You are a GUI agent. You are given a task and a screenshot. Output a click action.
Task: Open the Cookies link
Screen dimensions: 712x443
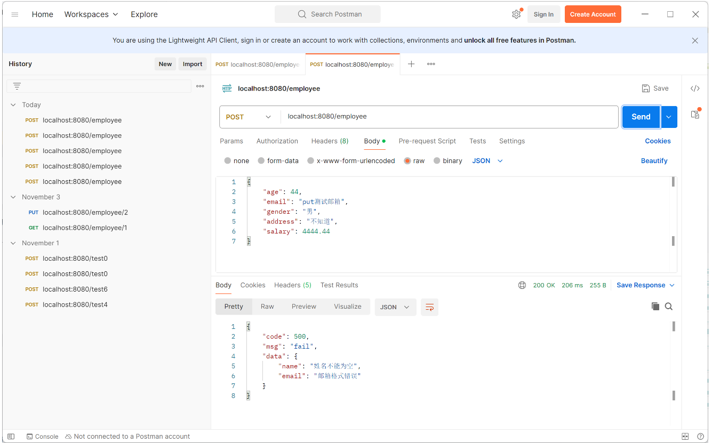click(658, 141)
